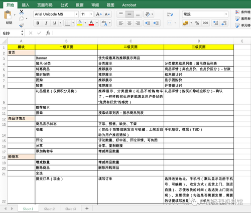Open the 页面布局 ribbon tab
Image resolution: width=251 pixels, height=213 pixels.
point(45,5)
